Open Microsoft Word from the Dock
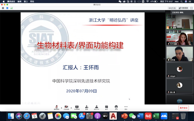 coord(140,116)
